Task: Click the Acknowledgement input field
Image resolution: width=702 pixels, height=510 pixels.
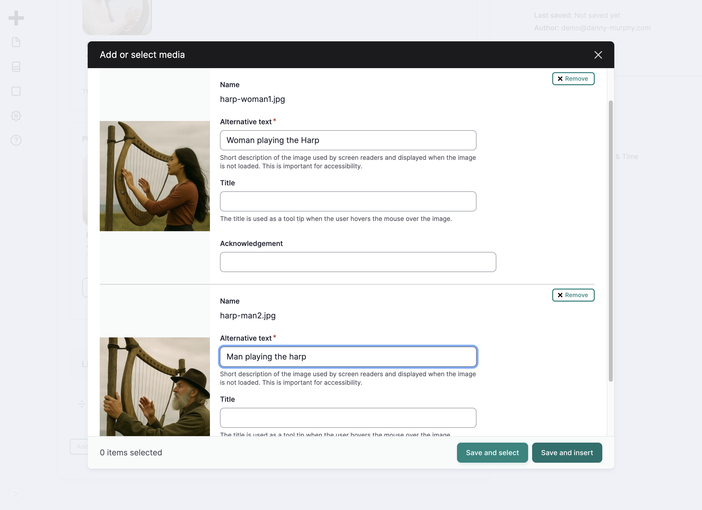Action: point(358,262)
